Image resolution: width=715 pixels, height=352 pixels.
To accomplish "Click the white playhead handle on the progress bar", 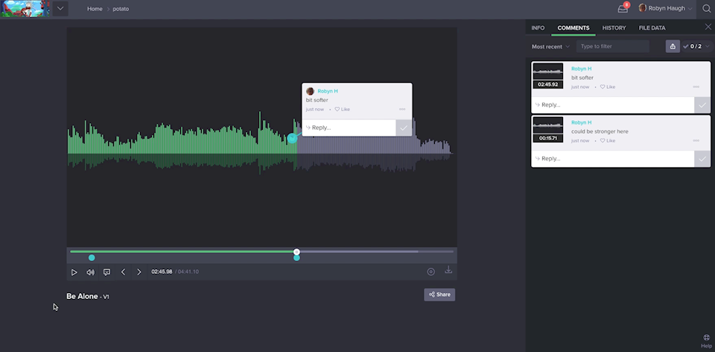I will (296, 252).
